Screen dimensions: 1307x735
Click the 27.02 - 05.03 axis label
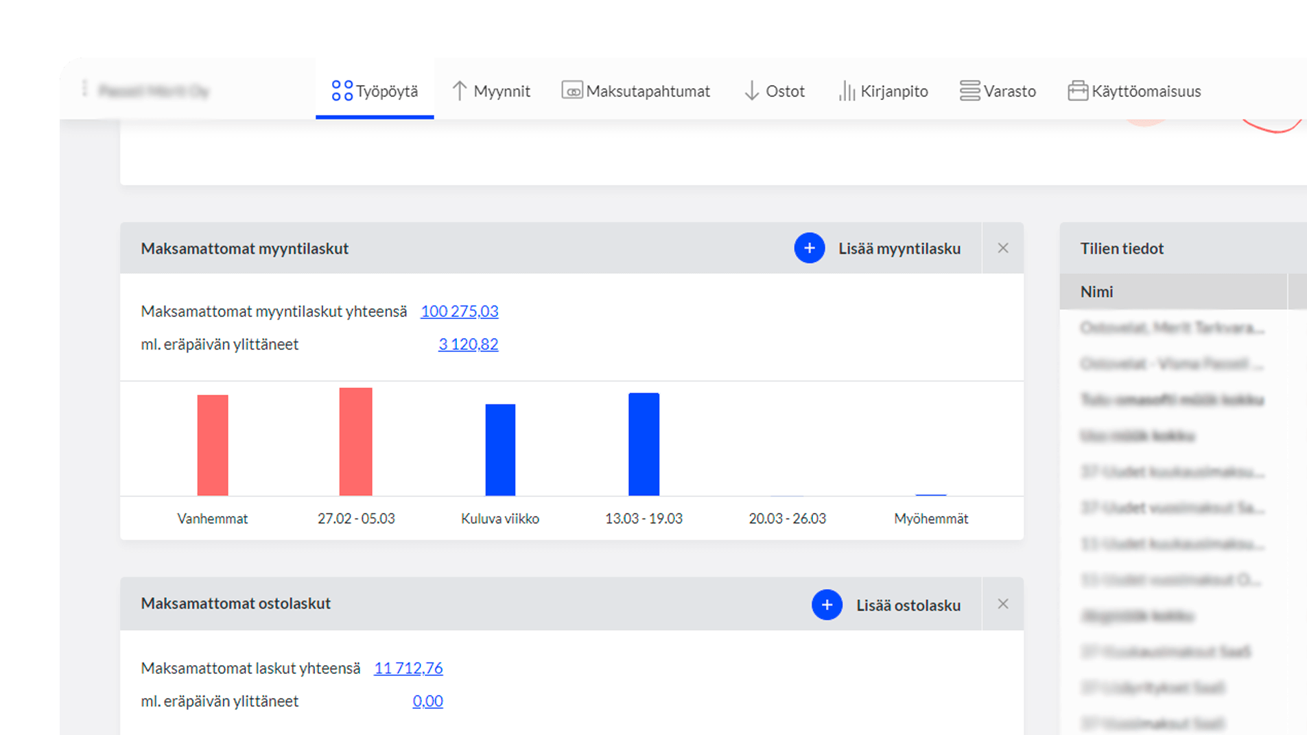[356, 519]
